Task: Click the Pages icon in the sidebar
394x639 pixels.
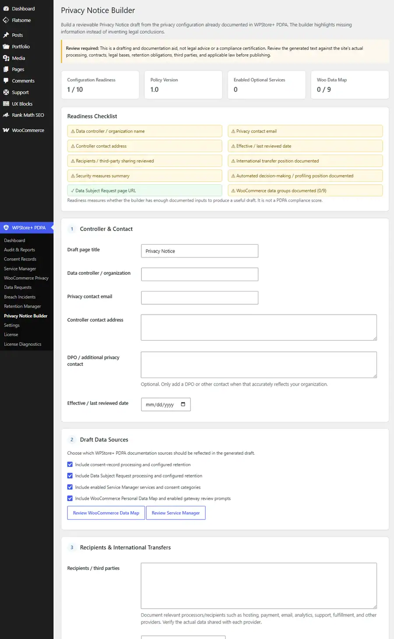Action: pyautogui.click(x=6, y=69)
